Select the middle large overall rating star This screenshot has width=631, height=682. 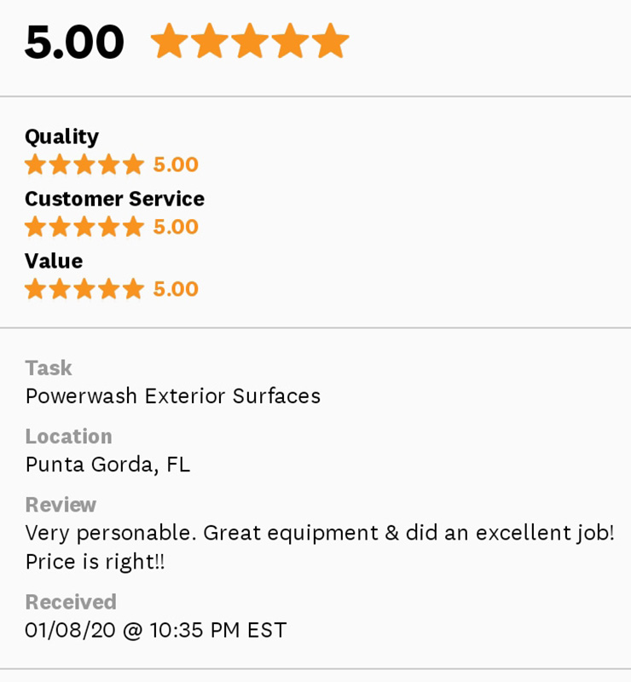(250, 41)
